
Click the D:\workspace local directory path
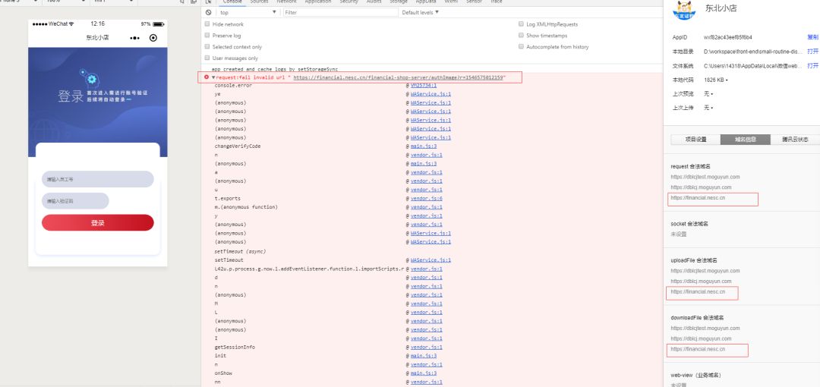[752, 52]
